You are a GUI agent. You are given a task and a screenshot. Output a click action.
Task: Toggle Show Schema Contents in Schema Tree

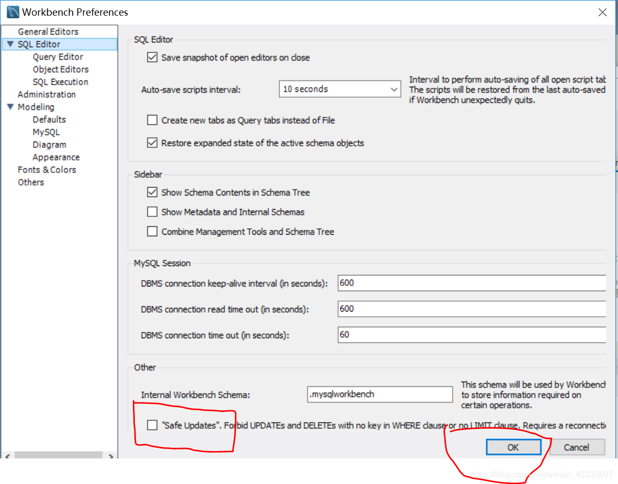pyautogui.click(x=152, y=192)
